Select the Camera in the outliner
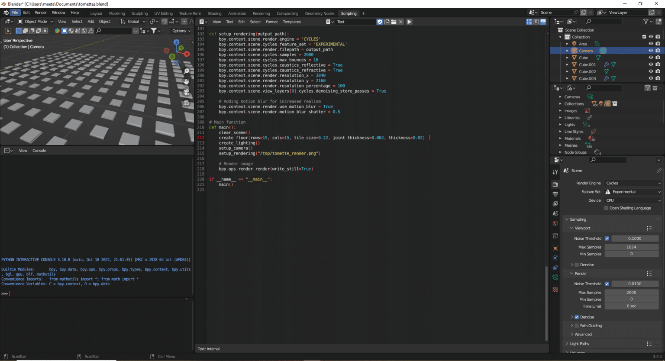The height and width of the screenshot is (361, 665). click(x=586, y=50)
